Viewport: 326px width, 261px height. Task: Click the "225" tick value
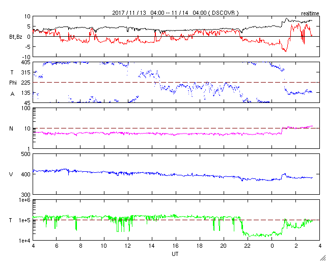pyautogui.click(x=26, y=83)
